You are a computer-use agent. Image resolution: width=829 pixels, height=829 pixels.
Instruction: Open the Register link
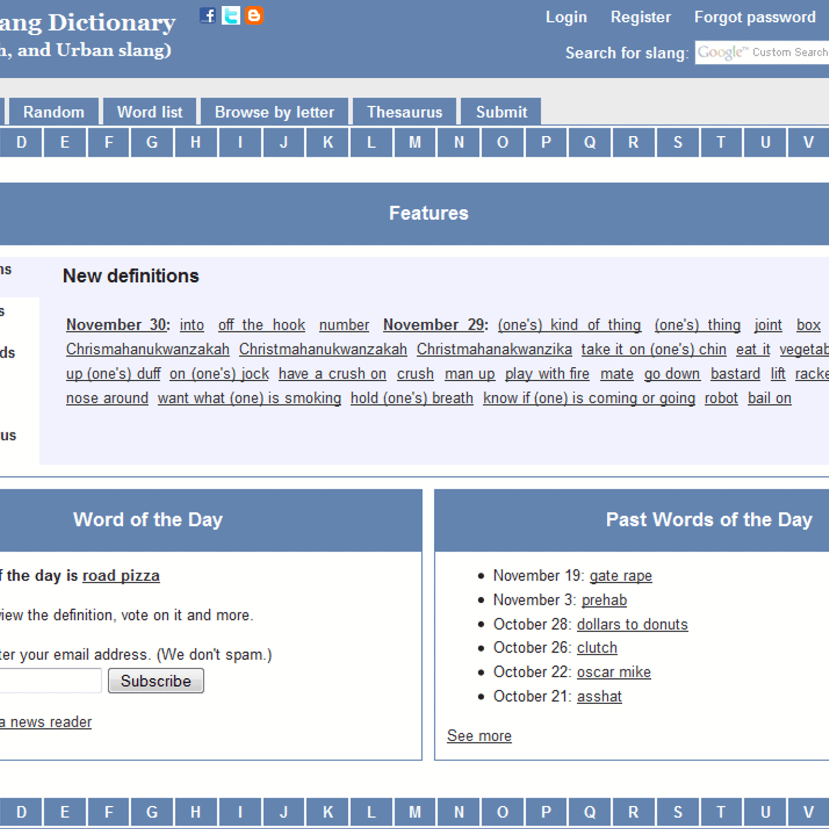640,17
